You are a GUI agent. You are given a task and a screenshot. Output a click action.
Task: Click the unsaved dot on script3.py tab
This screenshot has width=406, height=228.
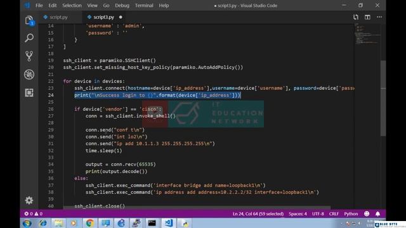[121, 17]
